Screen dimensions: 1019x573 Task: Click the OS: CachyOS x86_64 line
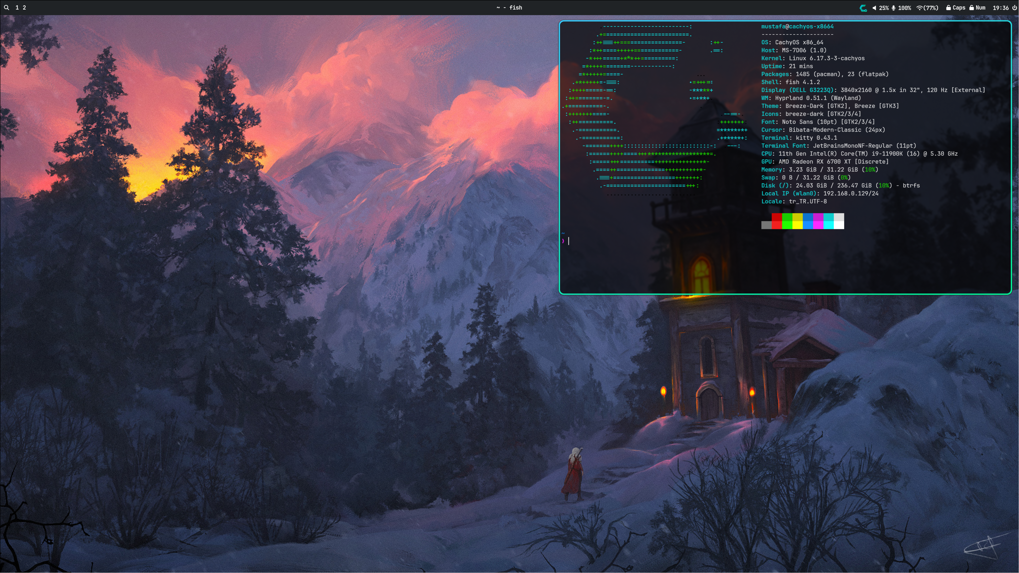click(x=792, y=42)
